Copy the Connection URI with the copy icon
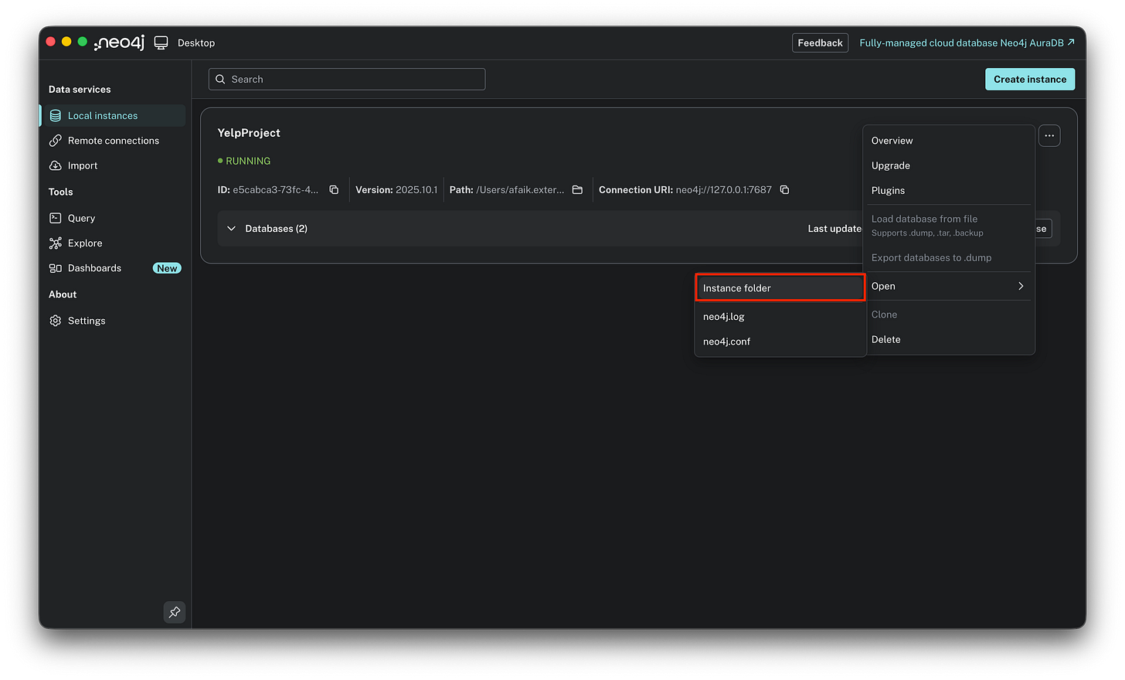The height and width of the screenshot is (680, 1125). (x=784, y=189)
